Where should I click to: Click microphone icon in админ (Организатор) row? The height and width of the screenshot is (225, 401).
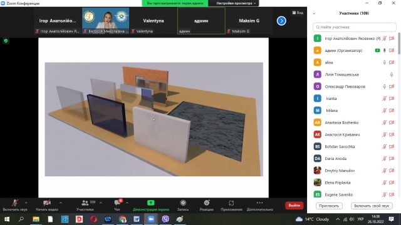(x=384, y=51)
